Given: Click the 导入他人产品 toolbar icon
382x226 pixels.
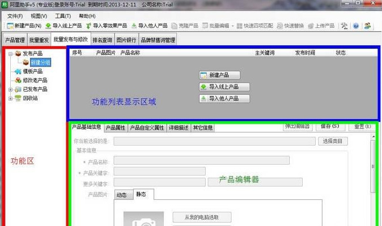Looking at the screenshot, I should click(134, 26).
